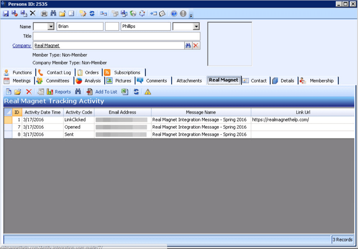
Task: Search company with binoculars button
Action: [x=188, y=46]
